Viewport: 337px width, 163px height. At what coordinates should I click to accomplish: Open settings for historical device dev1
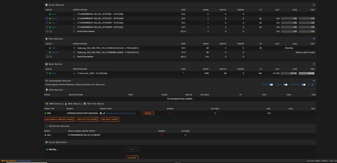(185, 135)
